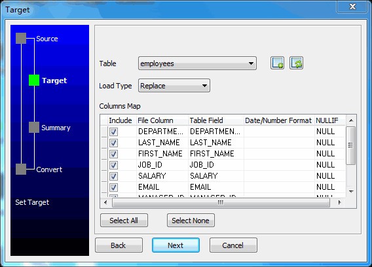Click the File Column cell EMAIL
Screen dimensions: 372x267
coord(162,187)
